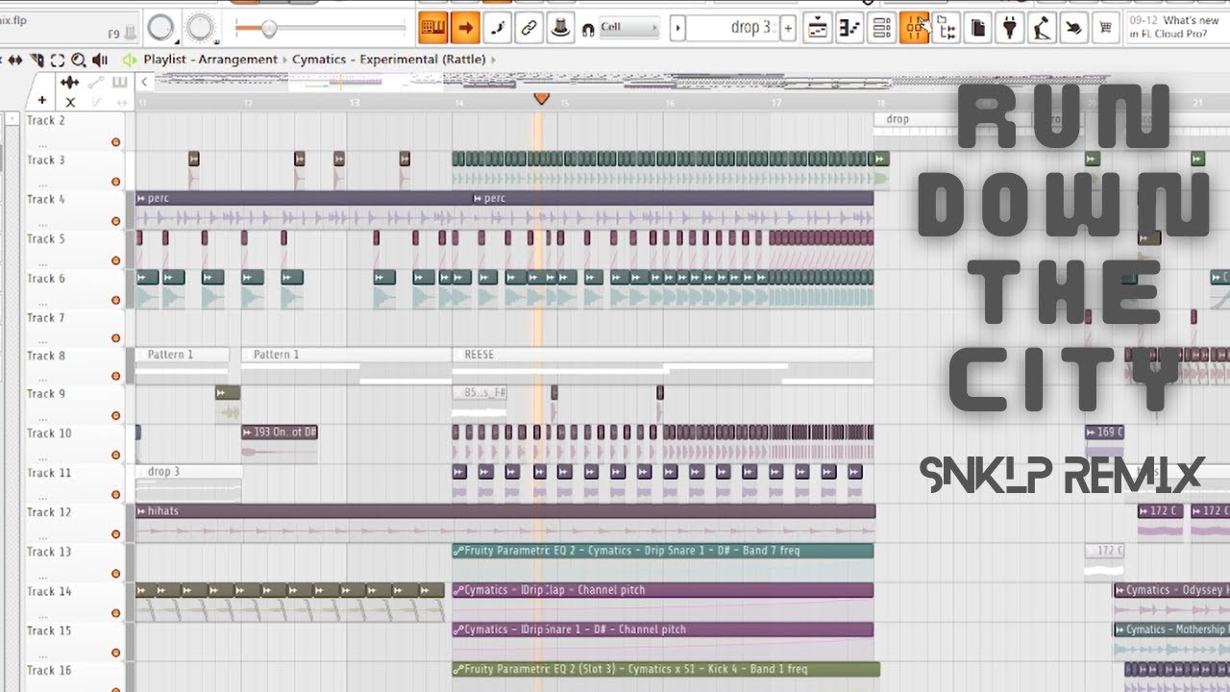This screenshot has height=692, width=1230.
Task: Mute Track 3 using its orange dot
Action: (115, 182)
